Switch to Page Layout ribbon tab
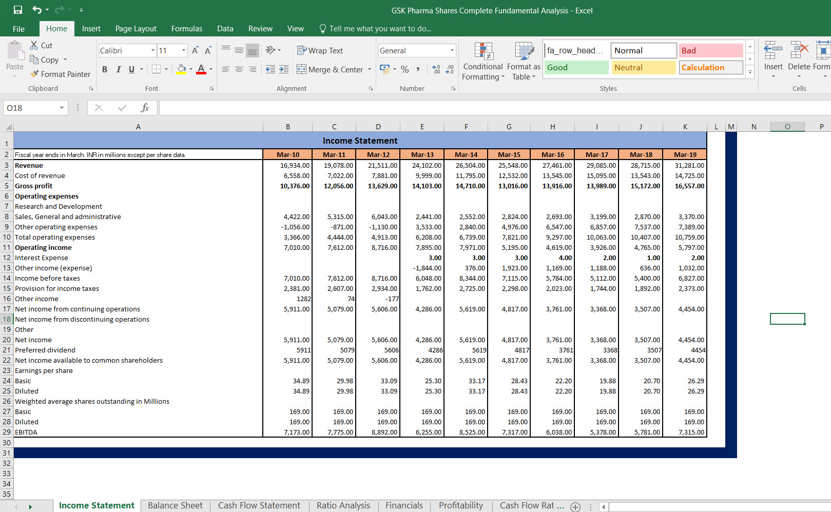Viewport: 831px width, 512px height. (x=136, y=29)
